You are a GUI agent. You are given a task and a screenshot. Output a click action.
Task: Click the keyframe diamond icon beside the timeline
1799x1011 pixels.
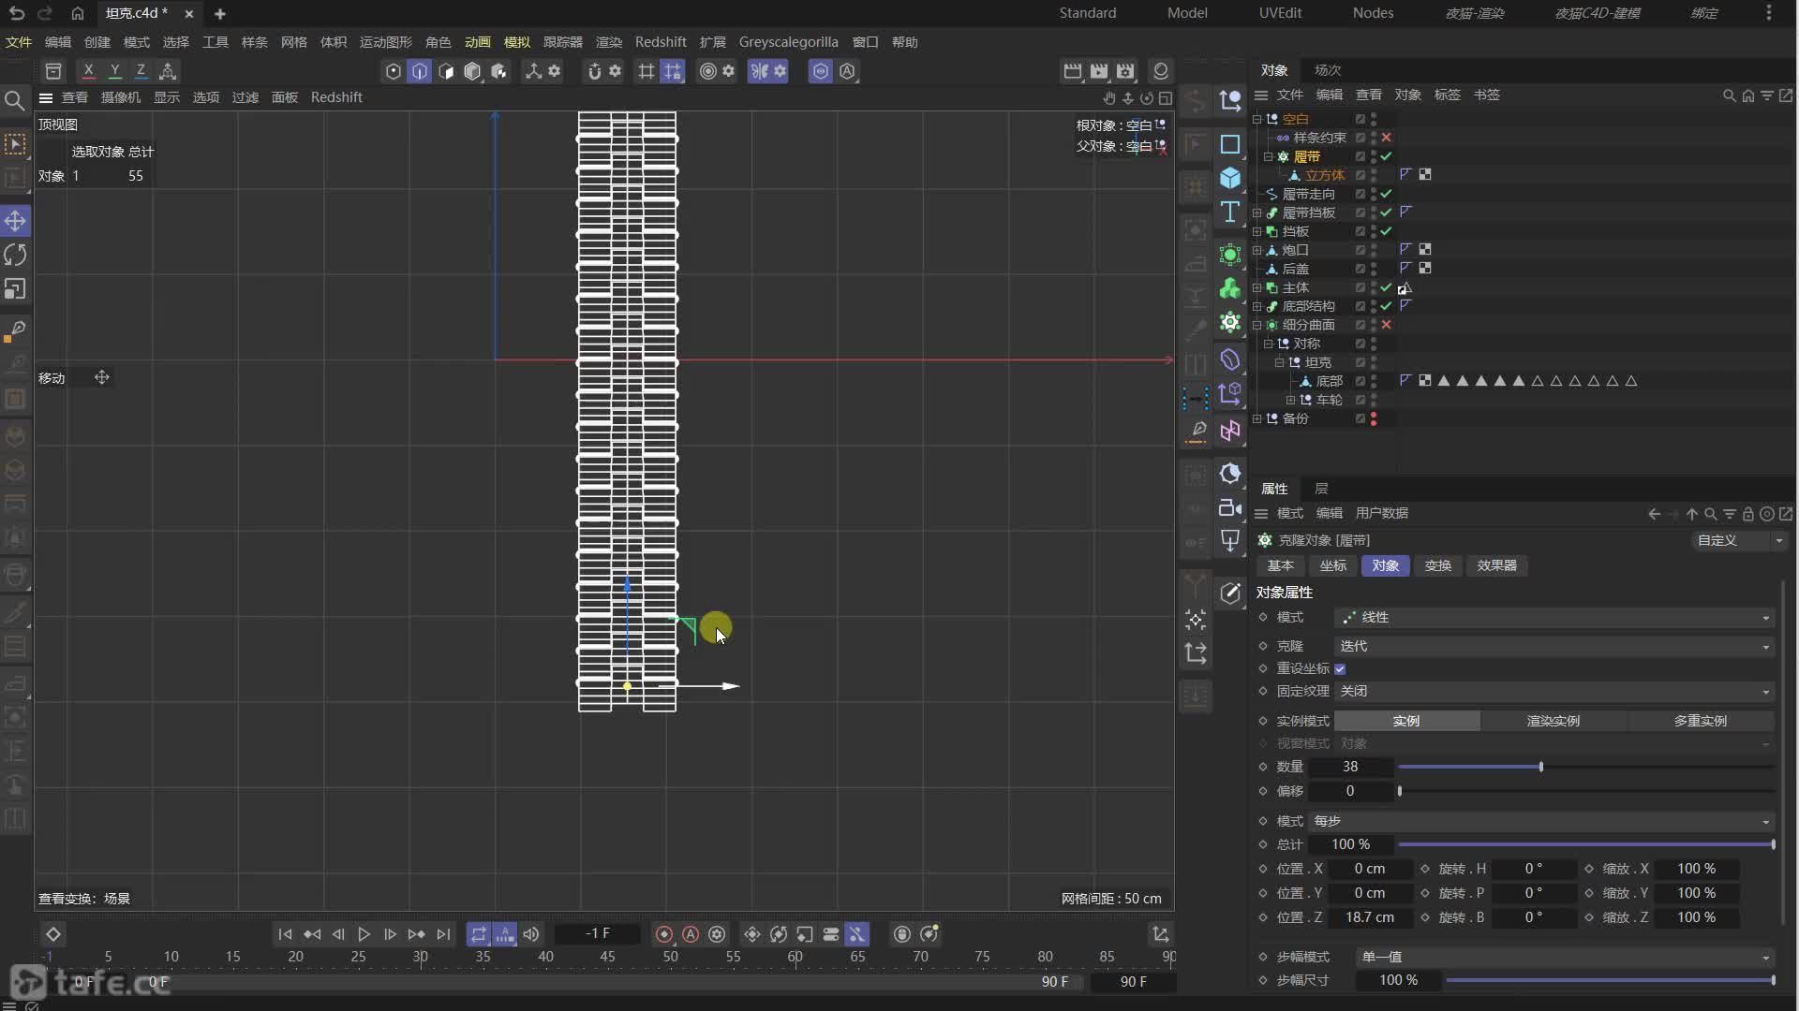(53, 934)
